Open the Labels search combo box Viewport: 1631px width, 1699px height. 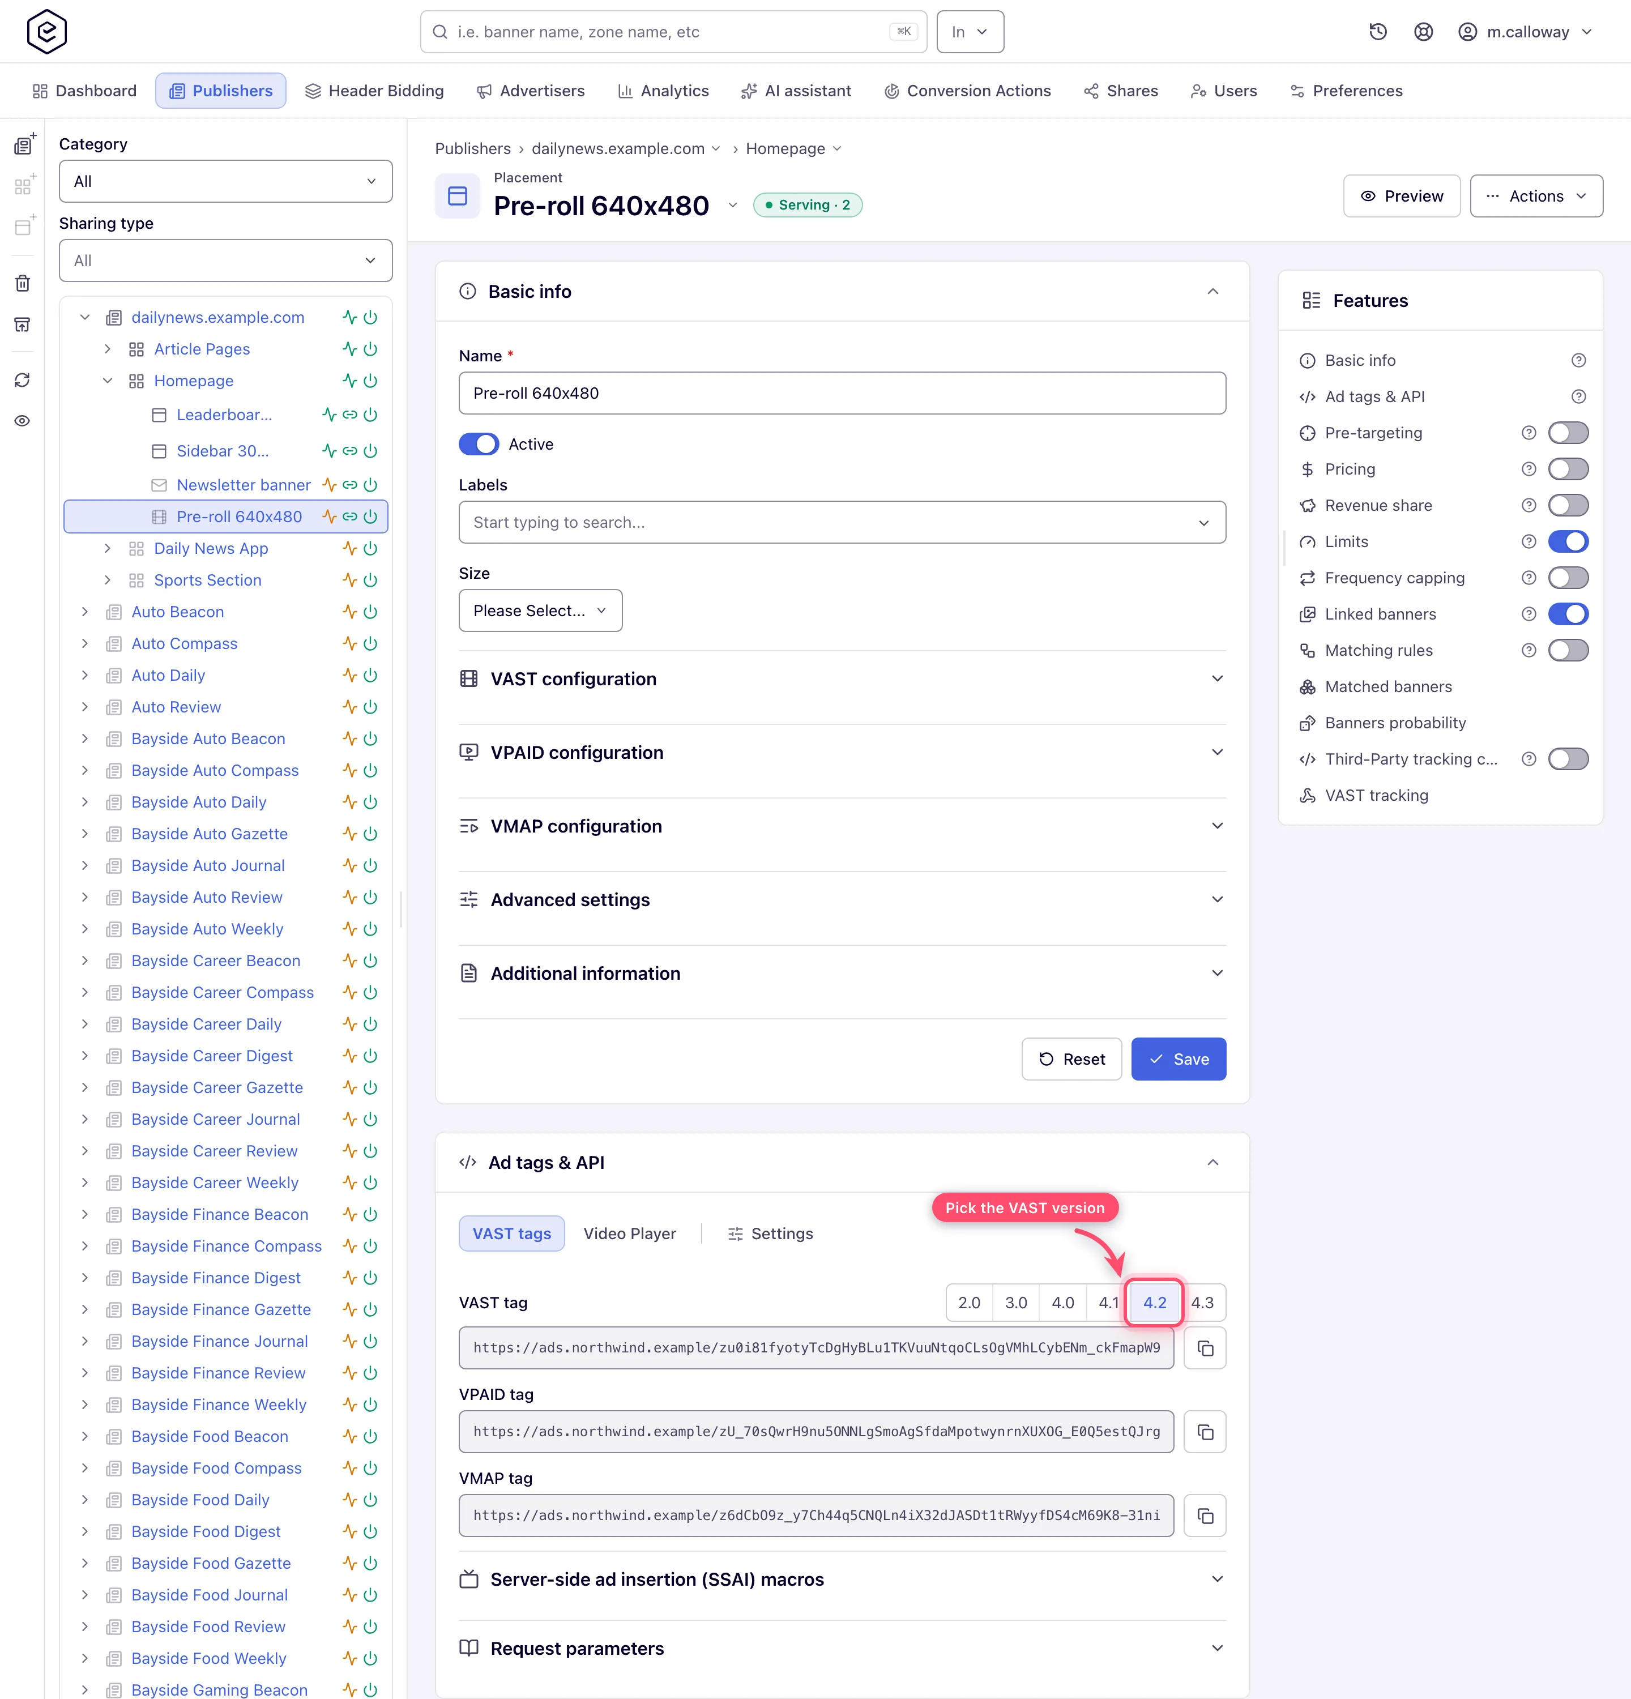842,523
